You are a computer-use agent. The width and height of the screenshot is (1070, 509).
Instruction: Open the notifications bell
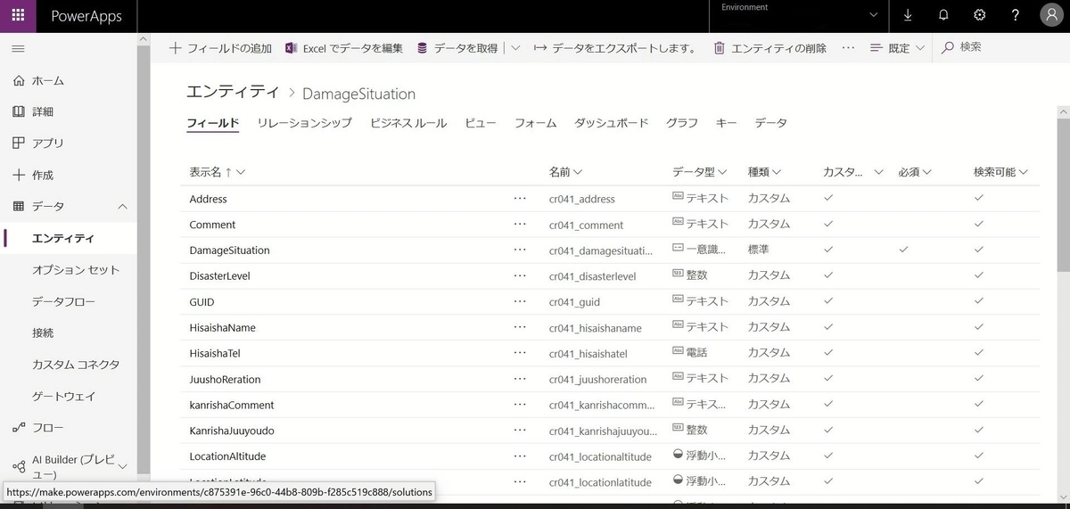tap(943, 15)
